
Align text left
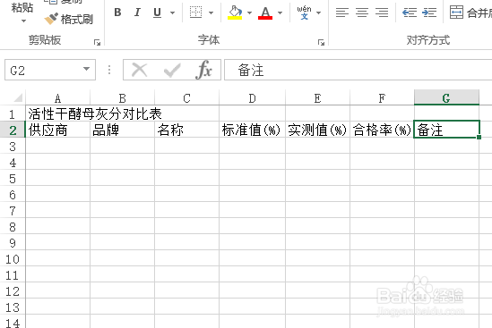(x=342, y=13)
